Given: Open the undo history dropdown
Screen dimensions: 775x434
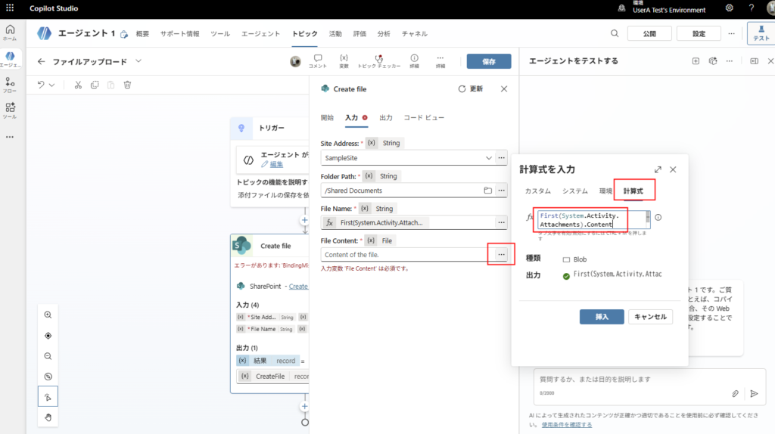Looking at the screenshot, I should (52, 85).
